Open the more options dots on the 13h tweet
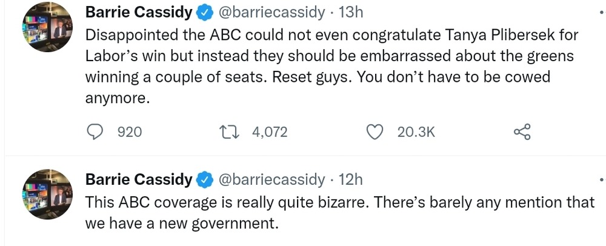This screenshot has height=246, width=606. (x=602, y=13)
